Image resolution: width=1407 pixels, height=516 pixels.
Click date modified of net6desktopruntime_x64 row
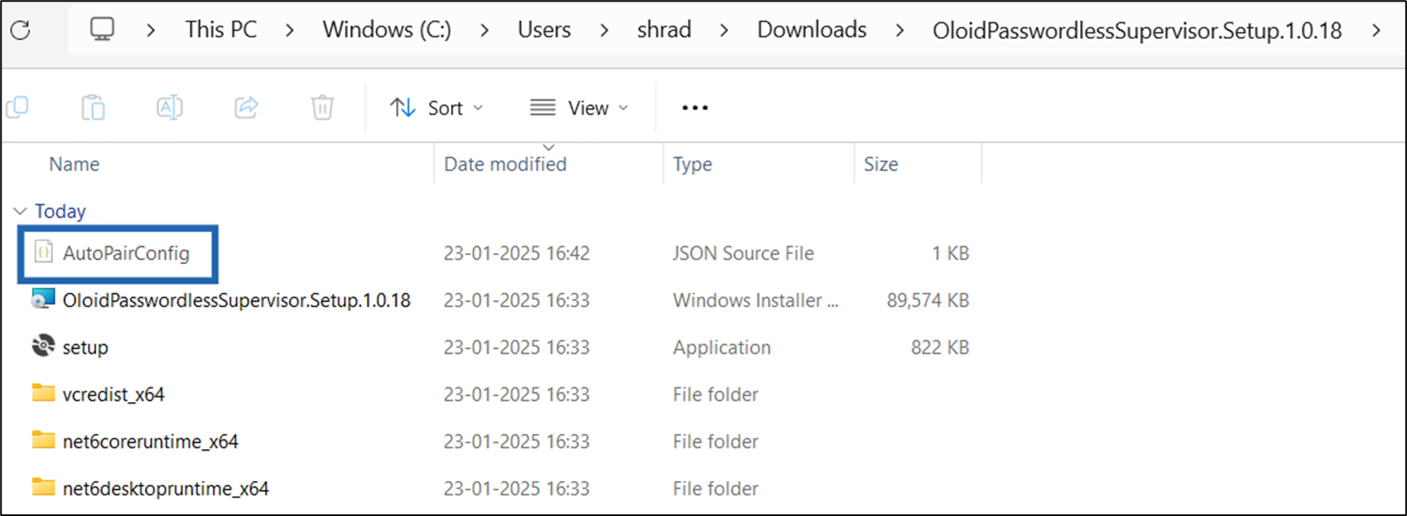517,488
